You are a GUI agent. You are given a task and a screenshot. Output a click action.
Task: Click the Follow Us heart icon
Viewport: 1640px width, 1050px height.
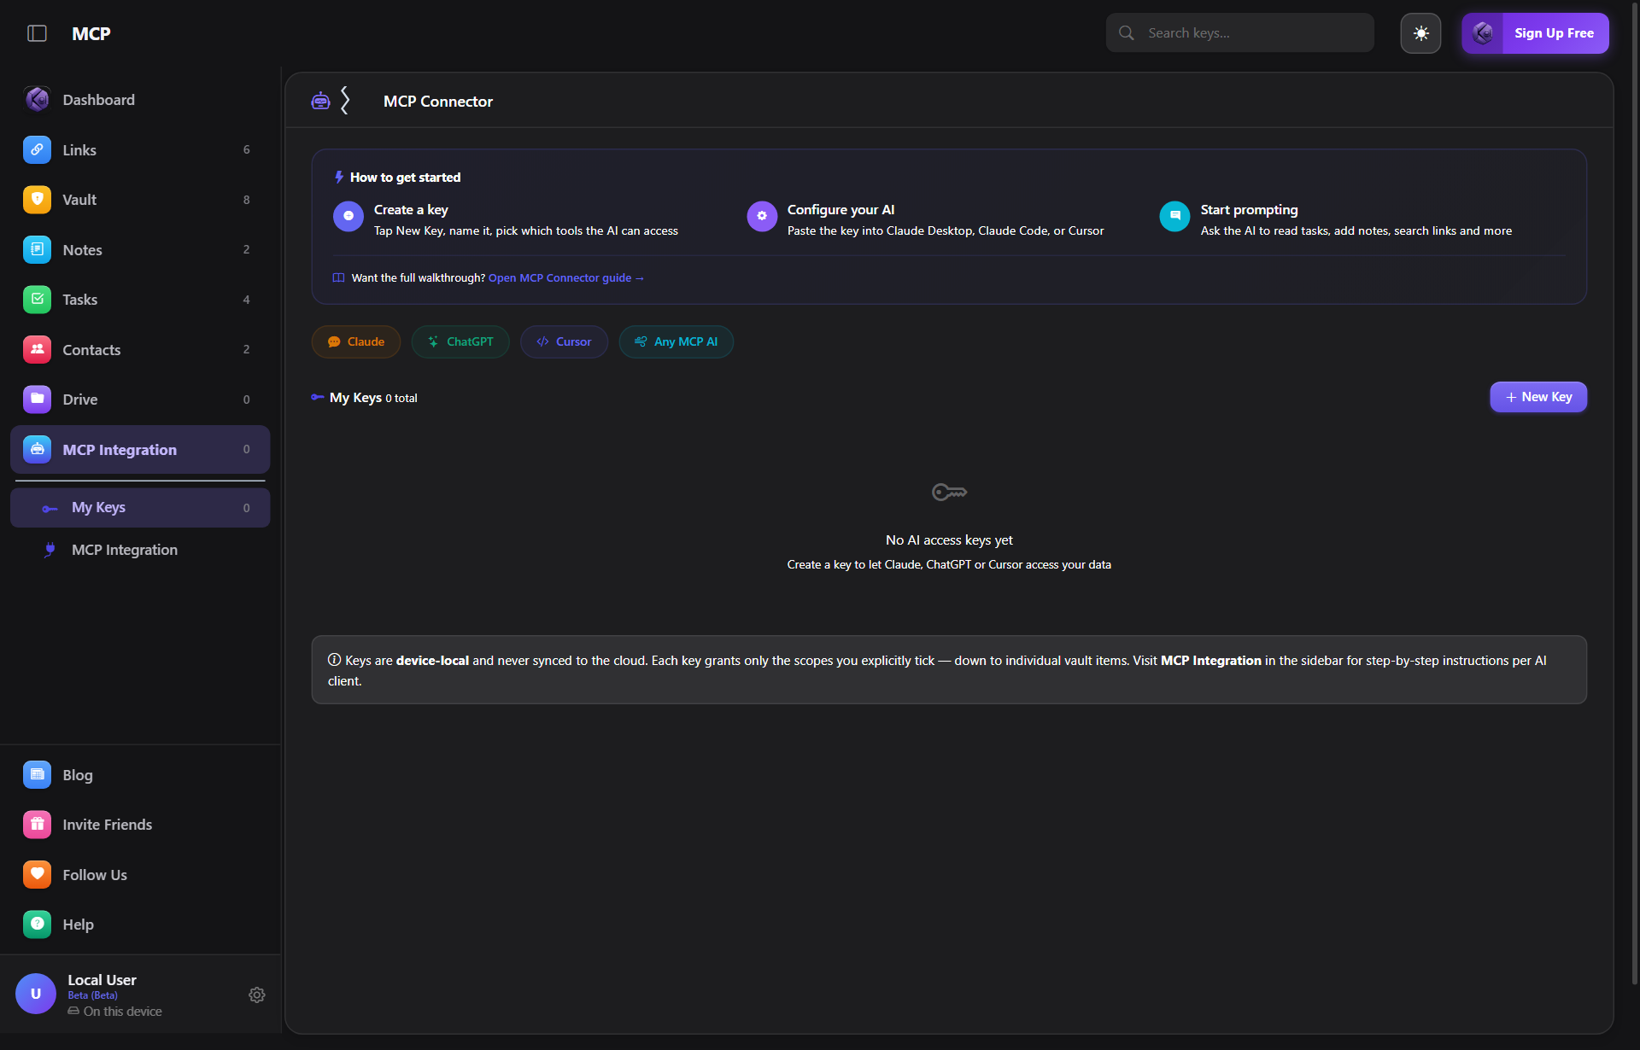point(37,874)
